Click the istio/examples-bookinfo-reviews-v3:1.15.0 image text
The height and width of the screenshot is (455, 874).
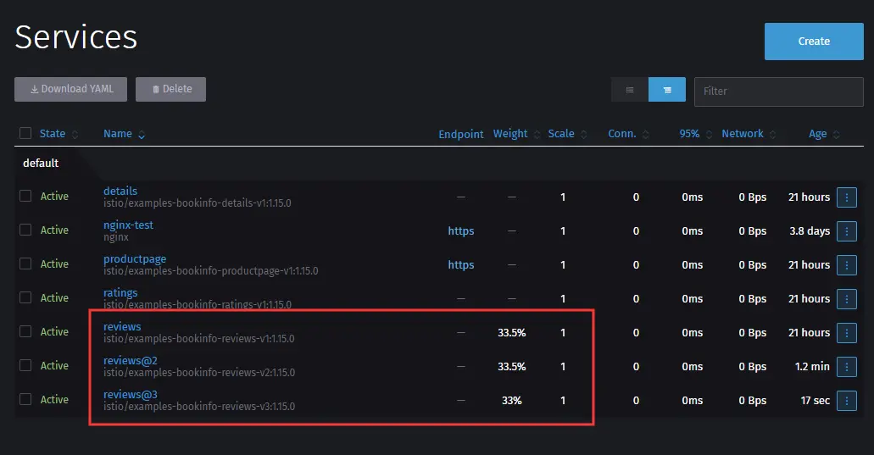[x=199, y=407]
